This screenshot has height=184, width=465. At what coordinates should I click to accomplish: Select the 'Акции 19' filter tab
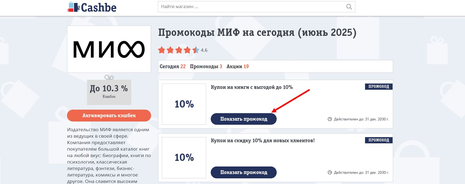(237, 66)
